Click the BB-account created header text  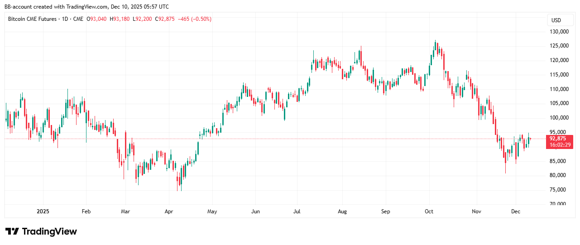pos(86,7)
